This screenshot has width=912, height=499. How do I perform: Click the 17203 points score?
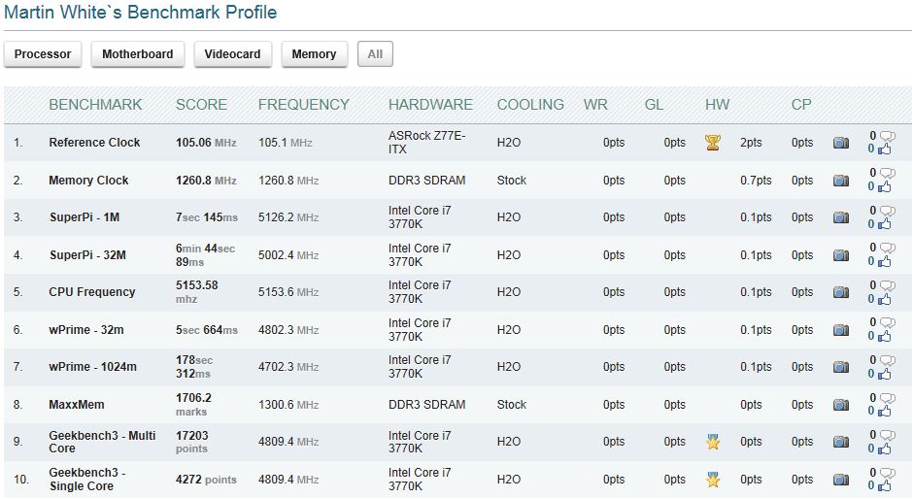point(192,442)
